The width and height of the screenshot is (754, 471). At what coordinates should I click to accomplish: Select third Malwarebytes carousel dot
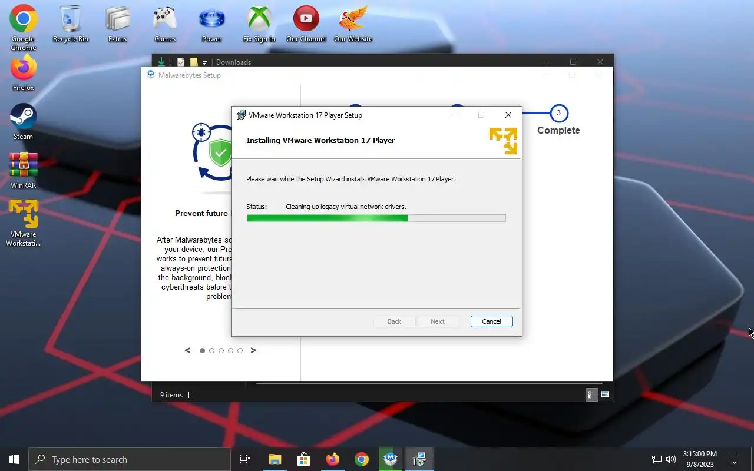pyautogui.click(x=221, y=350)
